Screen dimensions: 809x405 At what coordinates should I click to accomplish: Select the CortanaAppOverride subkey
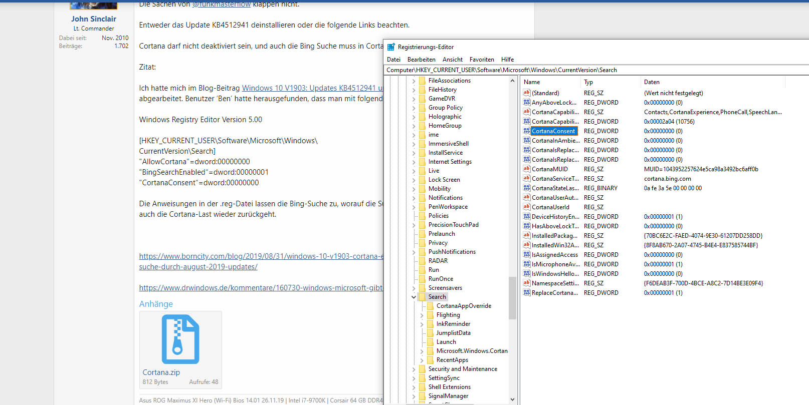[x=464, y=306]
